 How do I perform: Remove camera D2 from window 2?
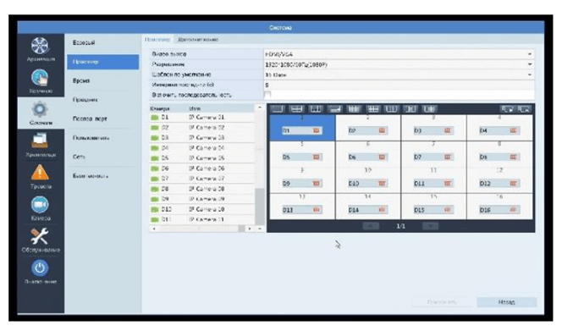[x=382, y=130]
